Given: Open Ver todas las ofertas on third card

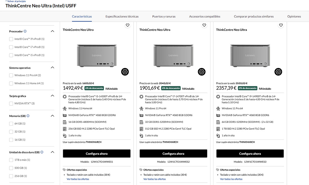Looking at the screenshot, I should (231, 179).
